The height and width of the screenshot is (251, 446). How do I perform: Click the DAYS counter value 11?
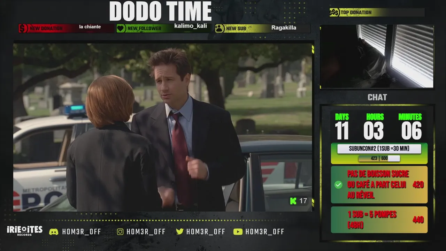click(x=342, y=131)
